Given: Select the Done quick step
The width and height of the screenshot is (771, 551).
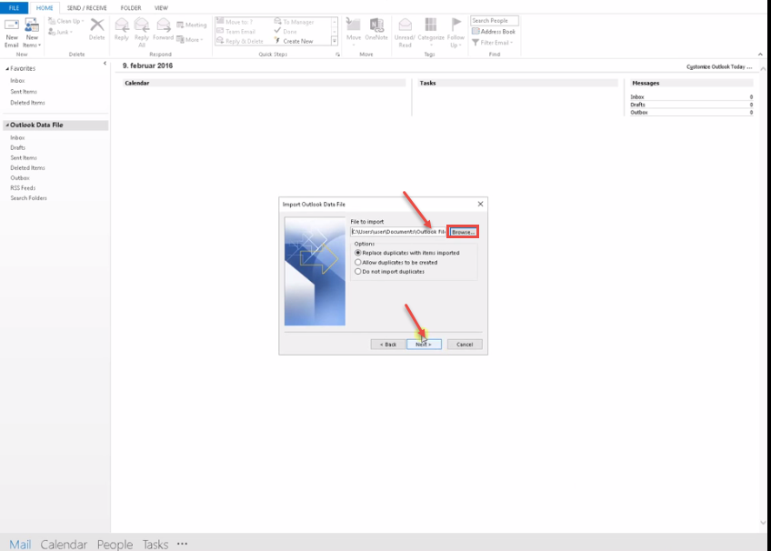Looking at the screenshot, I should pyautogui.click(x=285, y=32).
